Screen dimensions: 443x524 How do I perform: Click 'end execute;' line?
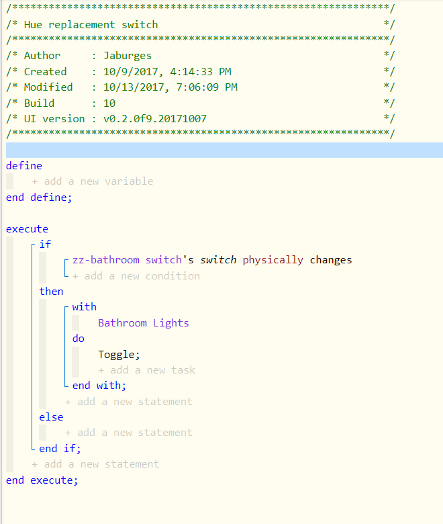[42, 480]
